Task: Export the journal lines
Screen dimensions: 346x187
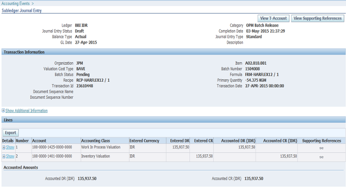Action: coord(11,133)
